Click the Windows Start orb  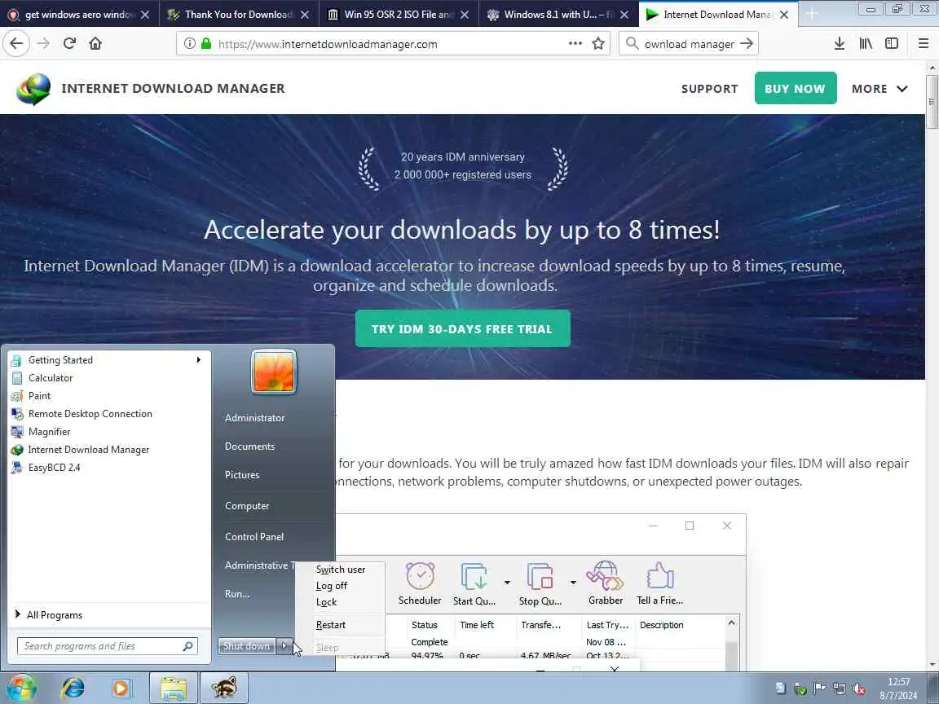(21, 688)
